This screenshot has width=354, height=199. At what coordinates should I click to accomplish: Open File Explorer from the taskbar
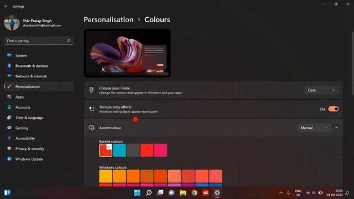(183, 193)
